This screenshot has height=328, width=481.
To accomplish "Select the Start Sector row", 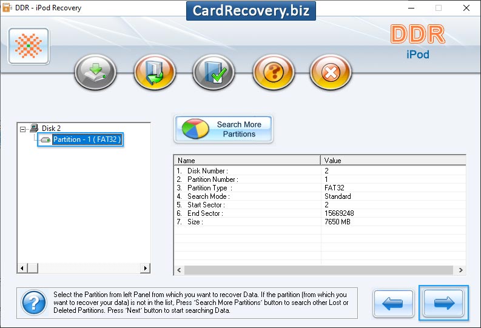I will (320, 205).
